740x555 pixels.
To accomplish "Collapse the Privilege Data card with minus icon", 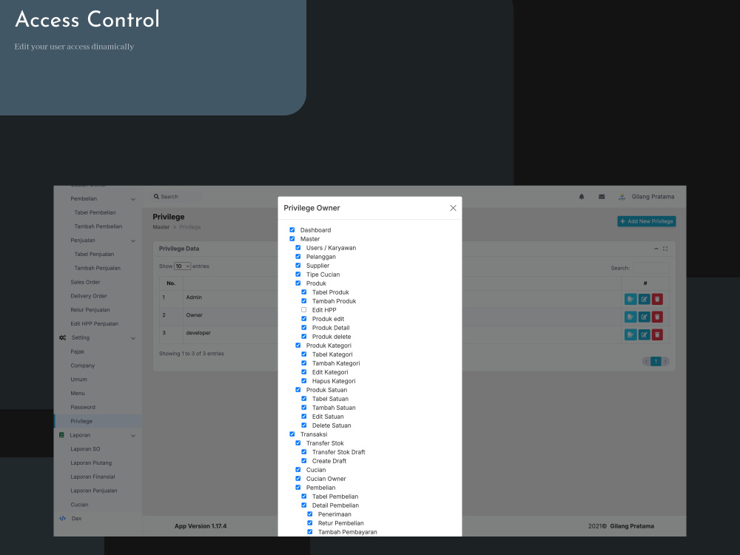I will point(656,249).
